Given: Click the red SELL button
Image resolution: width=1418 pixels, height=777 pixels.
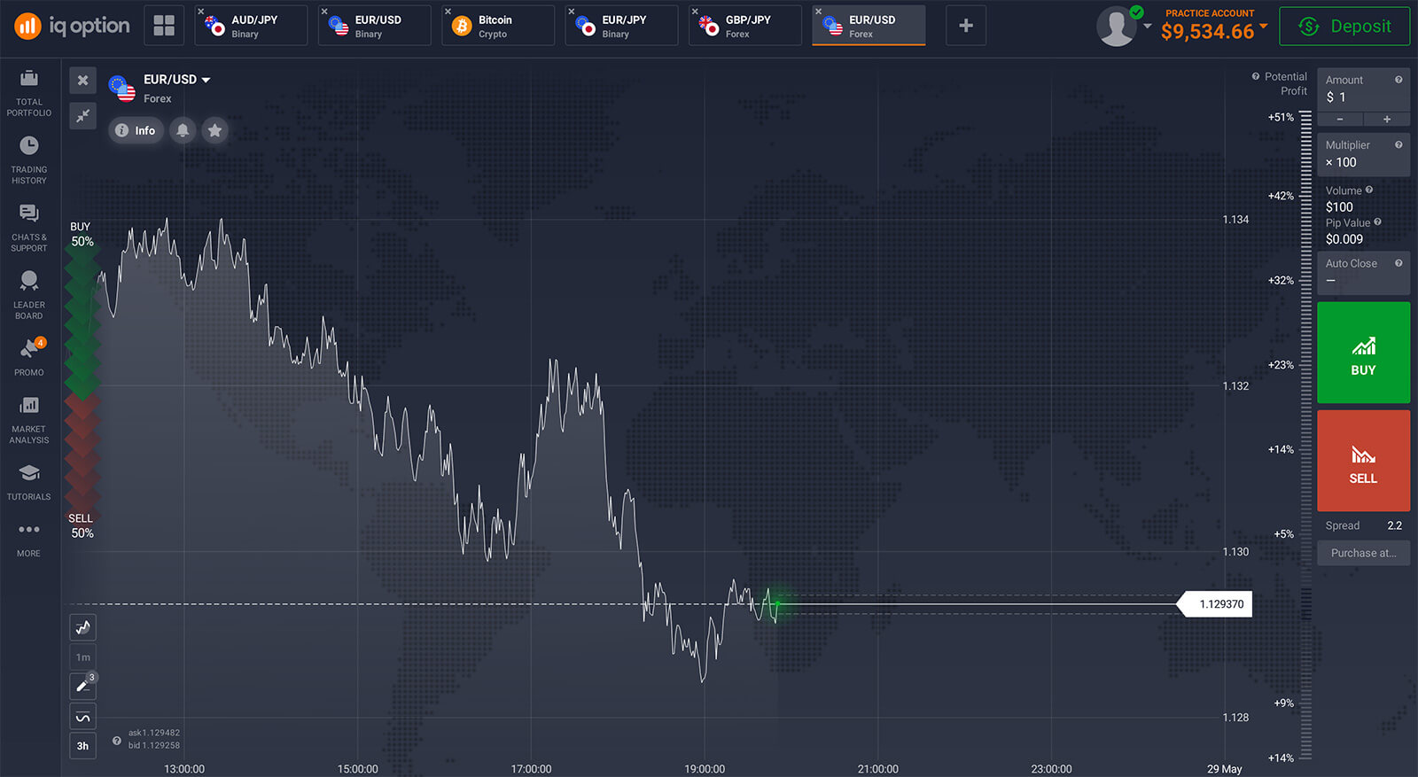Looking at the screenshot, I should [x=1363, y=461].
